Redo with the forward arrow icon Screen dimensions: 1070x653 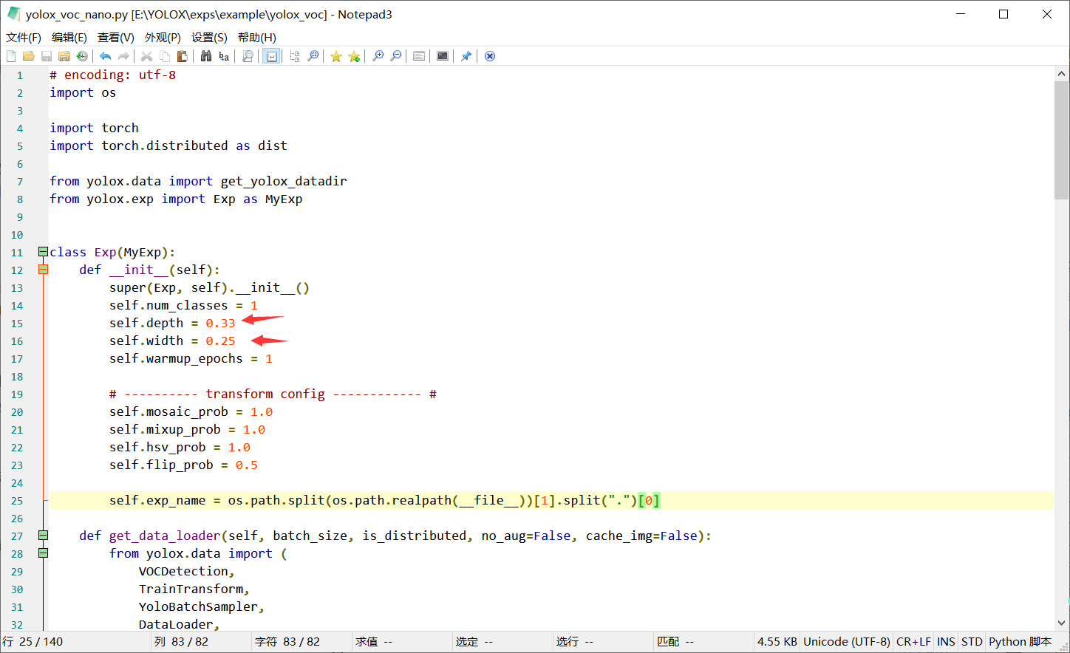coord(123,56)
